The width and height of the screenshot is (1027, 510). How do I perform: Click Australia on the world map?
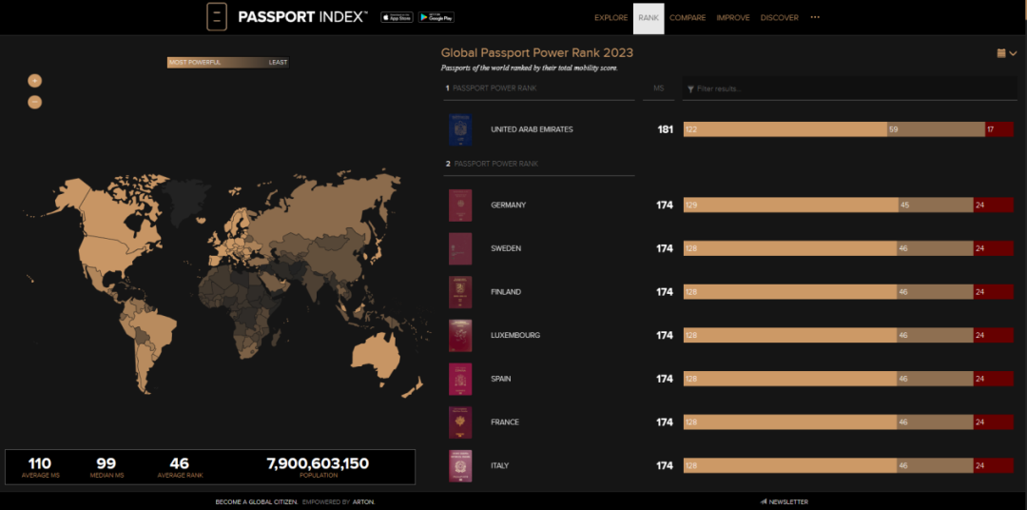pos(375,357)
